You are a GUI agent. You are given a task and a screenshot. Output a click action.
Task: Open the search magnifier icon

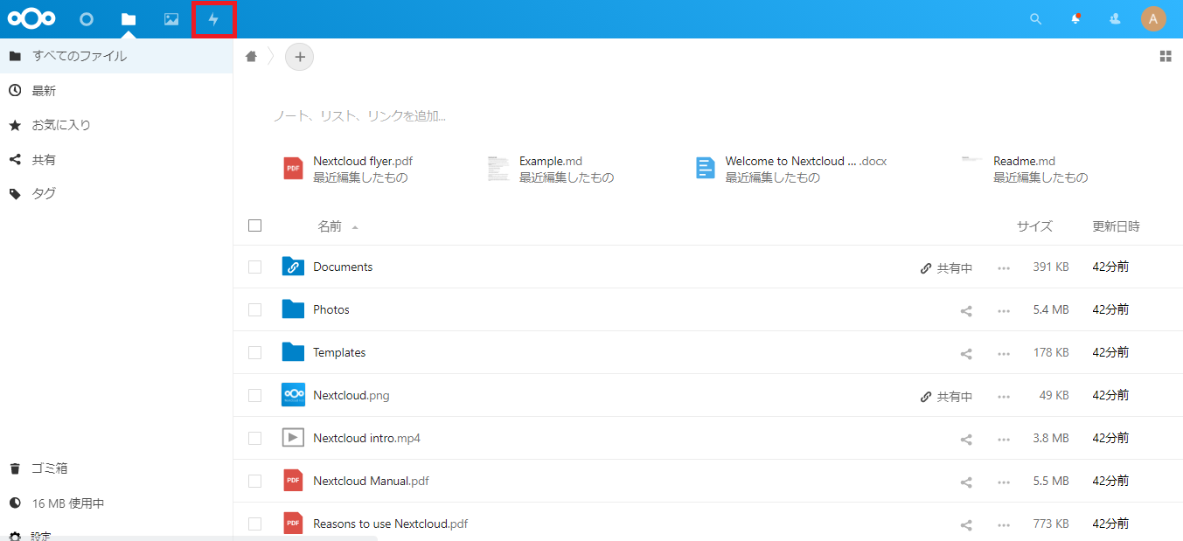click(x=1035, y=19)
